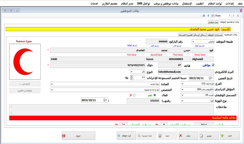
Task: Toggle the citizen (مواطن) checkbox
Action: (x=213, y=65)
